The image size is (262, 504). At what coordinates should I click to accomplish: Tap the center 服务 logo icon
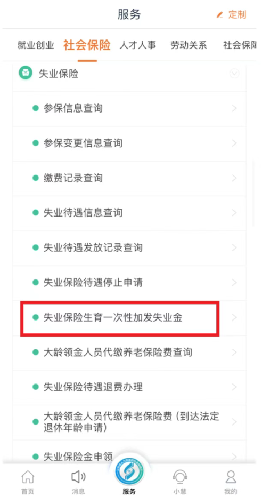[129, 471]
